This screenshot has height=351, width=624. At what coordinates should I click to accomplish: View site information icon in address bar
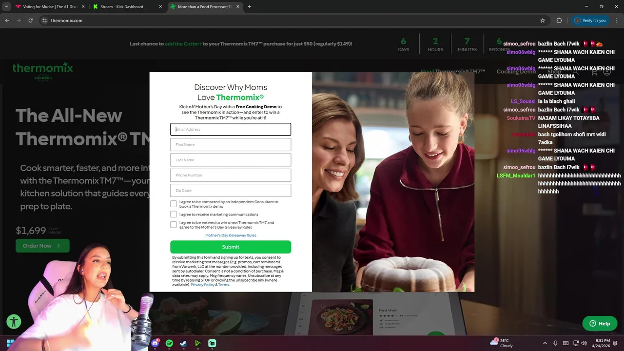pos(44,20)
